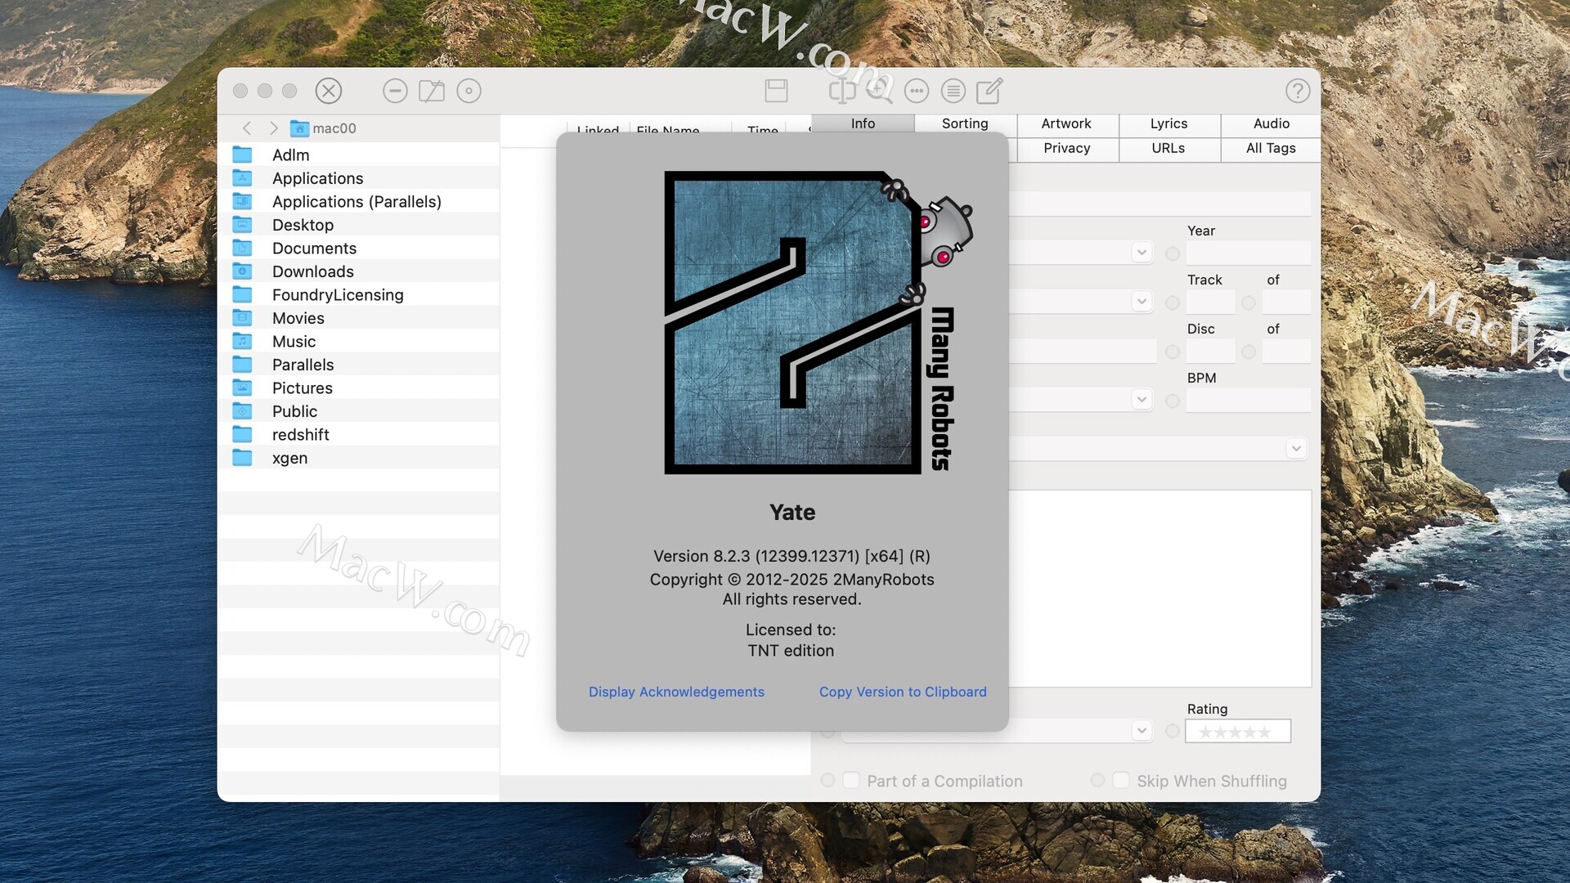This screenshot has width=1570, height=883.
Task: Open help via the question mark icon
Action: (1298, 91)
